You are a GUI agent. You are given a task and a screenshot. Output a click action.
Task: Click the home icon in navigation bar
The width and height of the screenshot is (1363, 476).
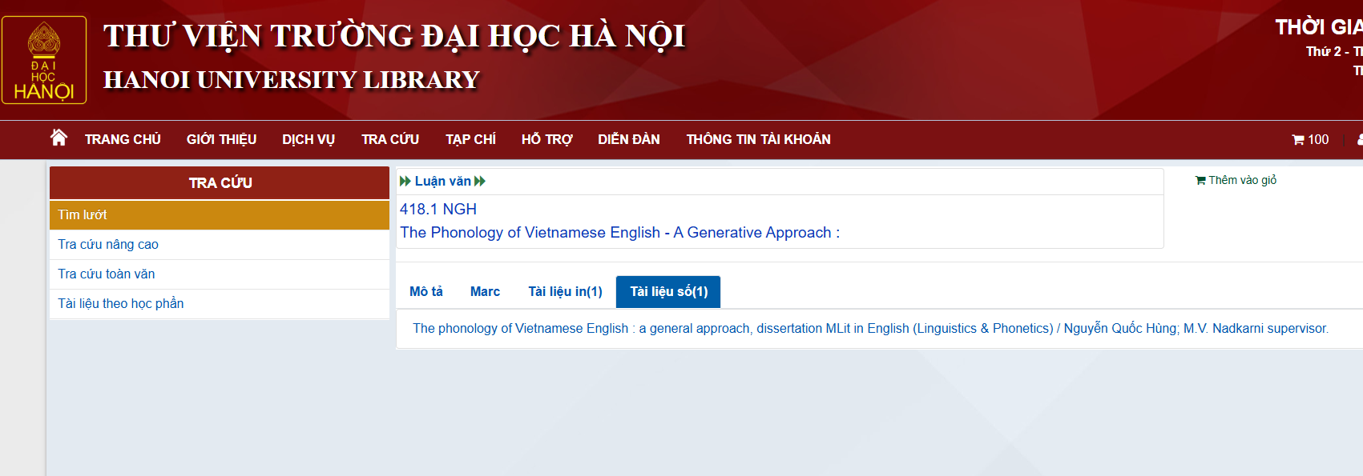[x=58, y=138]
